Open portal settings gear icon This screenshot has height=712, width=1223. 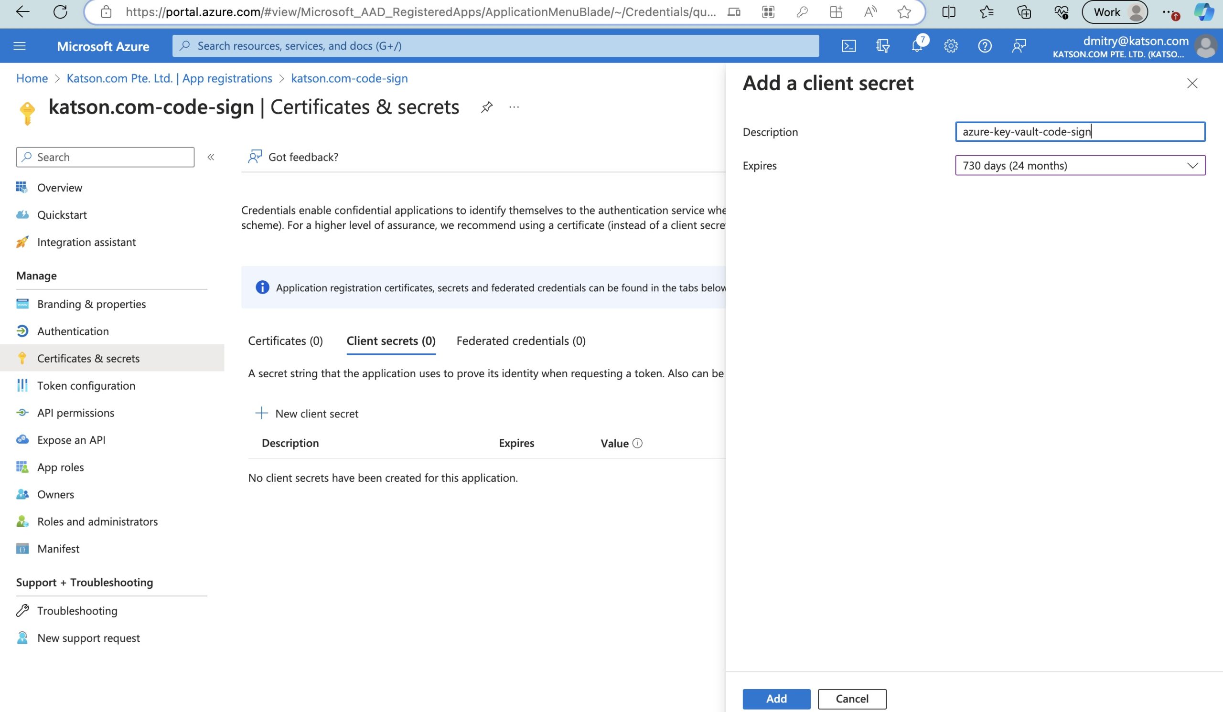tap(950, 46)
